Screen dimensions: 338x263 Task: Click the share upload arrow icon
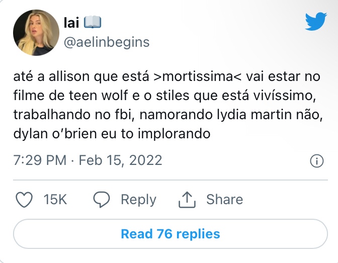click(187, 200)
